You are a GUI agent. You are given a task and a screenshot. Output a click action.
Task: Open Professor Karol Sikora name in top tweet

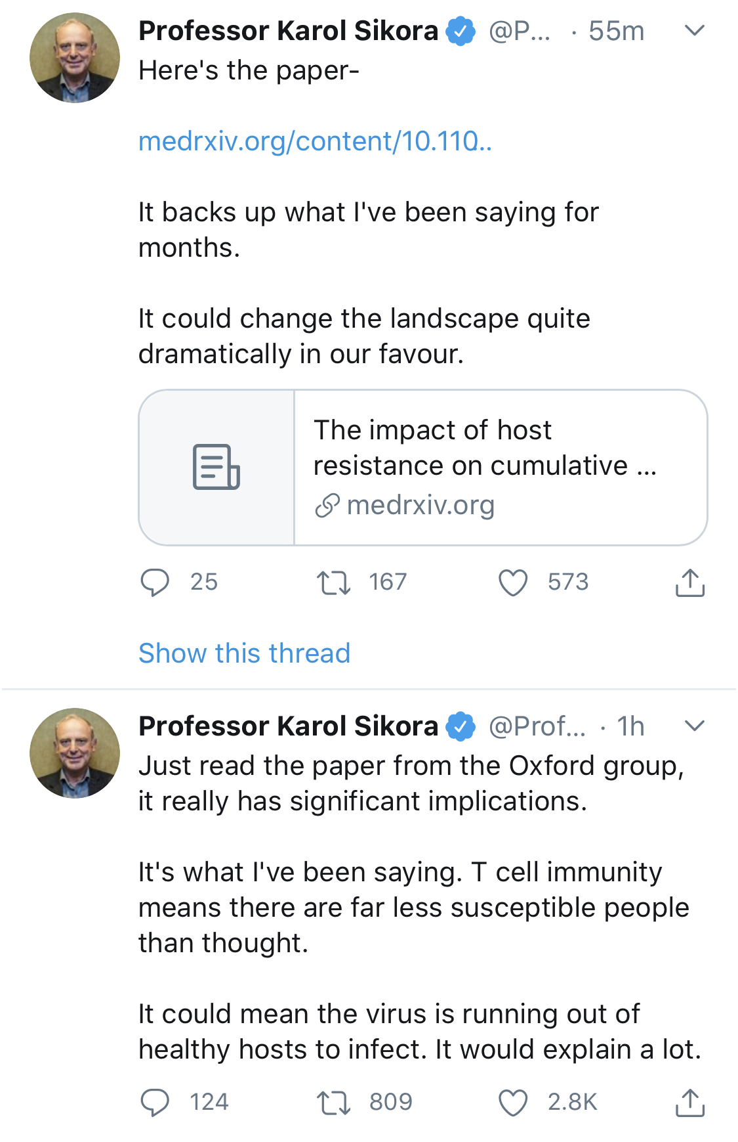pos(288,31)
